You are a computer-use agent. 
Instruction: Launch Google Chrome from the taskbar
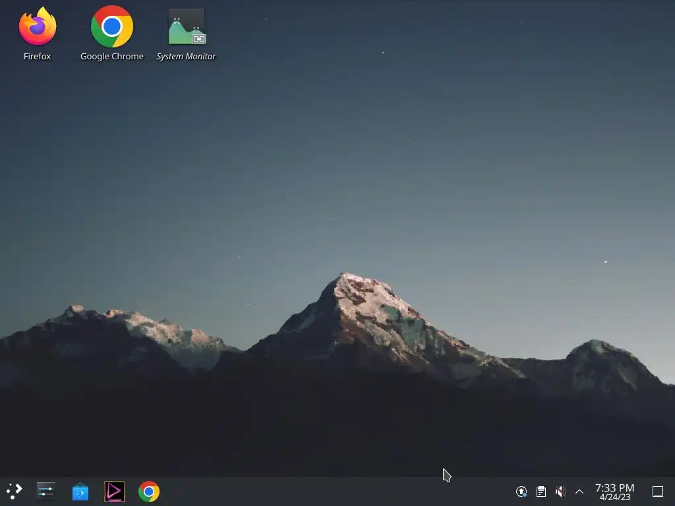click(149, 492)
